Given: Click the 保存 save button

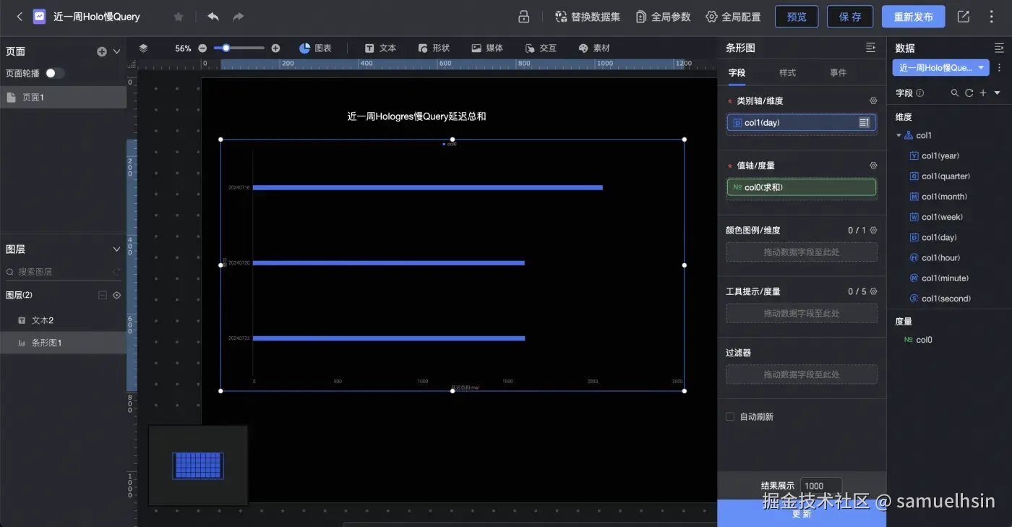Looking at the screenshot, I should pos(850,17).
